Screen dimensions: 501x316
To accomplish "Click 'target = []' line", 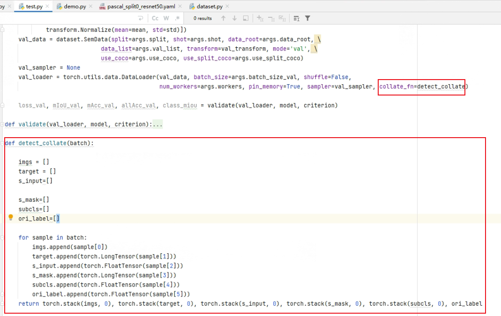I will point(37,171).
